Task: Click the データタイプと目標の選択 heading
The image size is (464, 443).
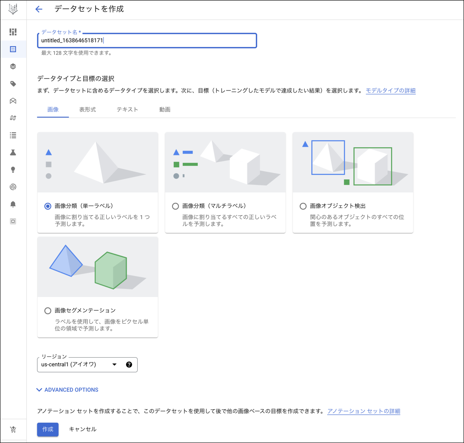Action: pyautogui.click(x=76, y=78)
